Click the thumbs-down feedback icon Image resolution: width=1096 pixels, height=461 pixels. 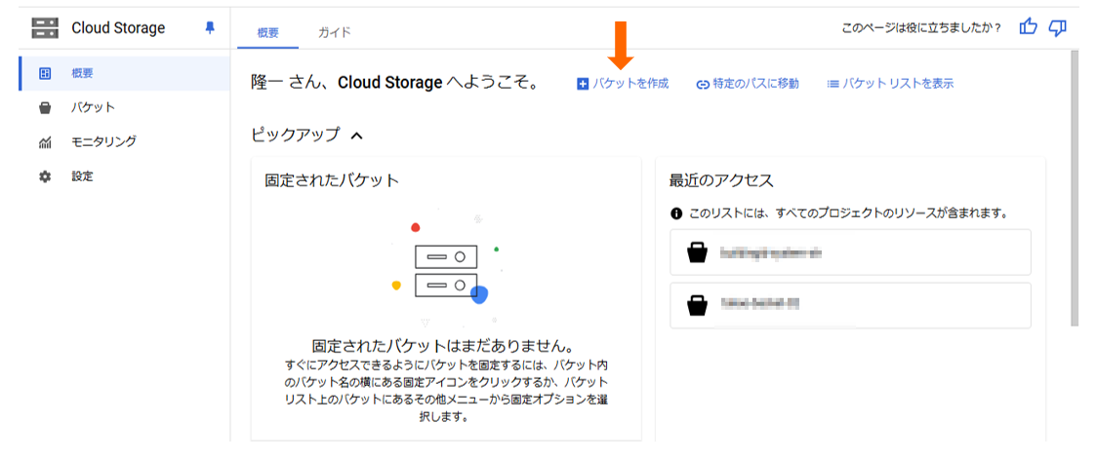tap(1058, 28)
